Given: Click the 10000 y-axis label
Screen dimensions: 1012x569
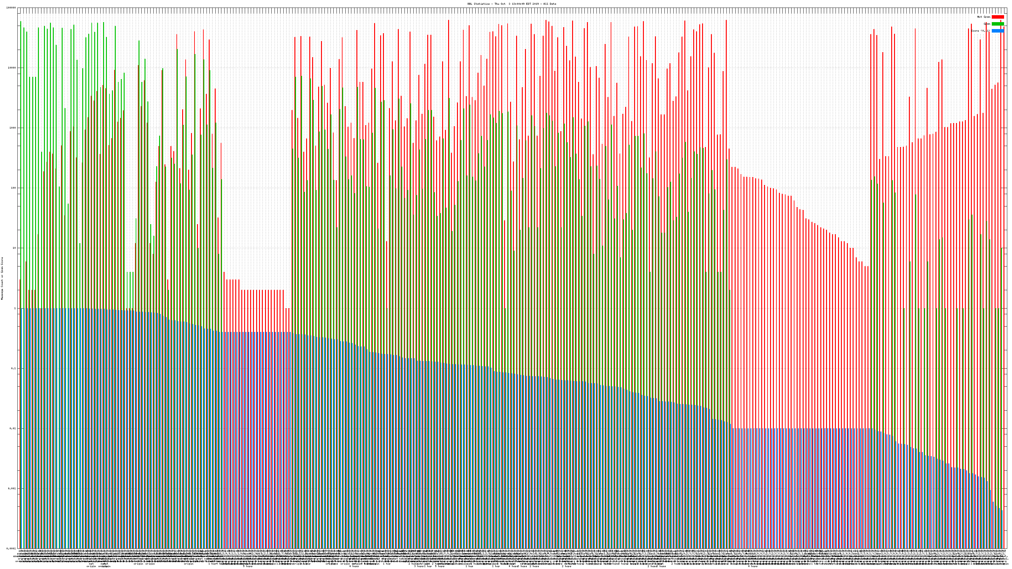Looking at the screenshot, I should point(12,68).
